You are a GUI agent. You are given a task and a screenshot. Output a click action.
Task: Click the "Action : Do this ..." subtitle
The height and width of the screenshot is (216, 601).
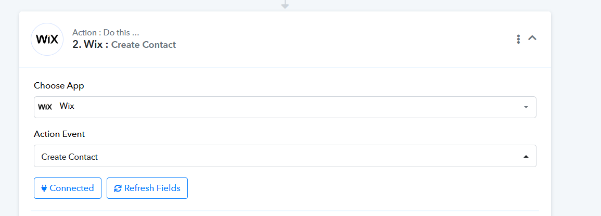coord(106,33)
